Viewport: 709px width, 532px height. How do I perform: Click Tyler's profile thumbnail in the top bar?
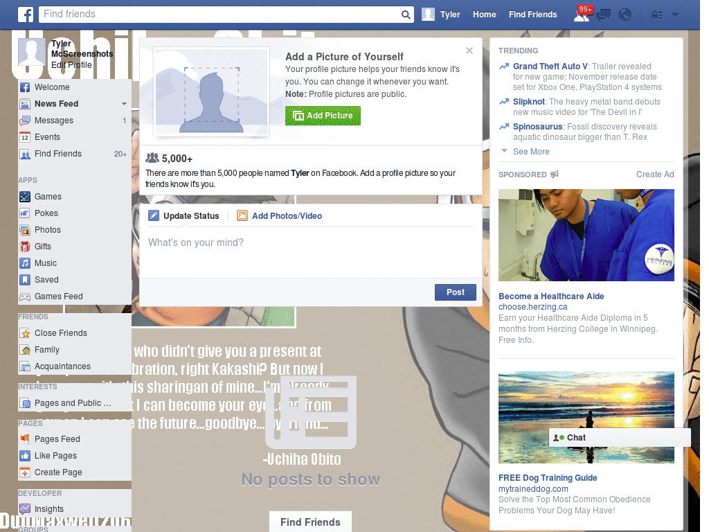(x=428, y=15)
